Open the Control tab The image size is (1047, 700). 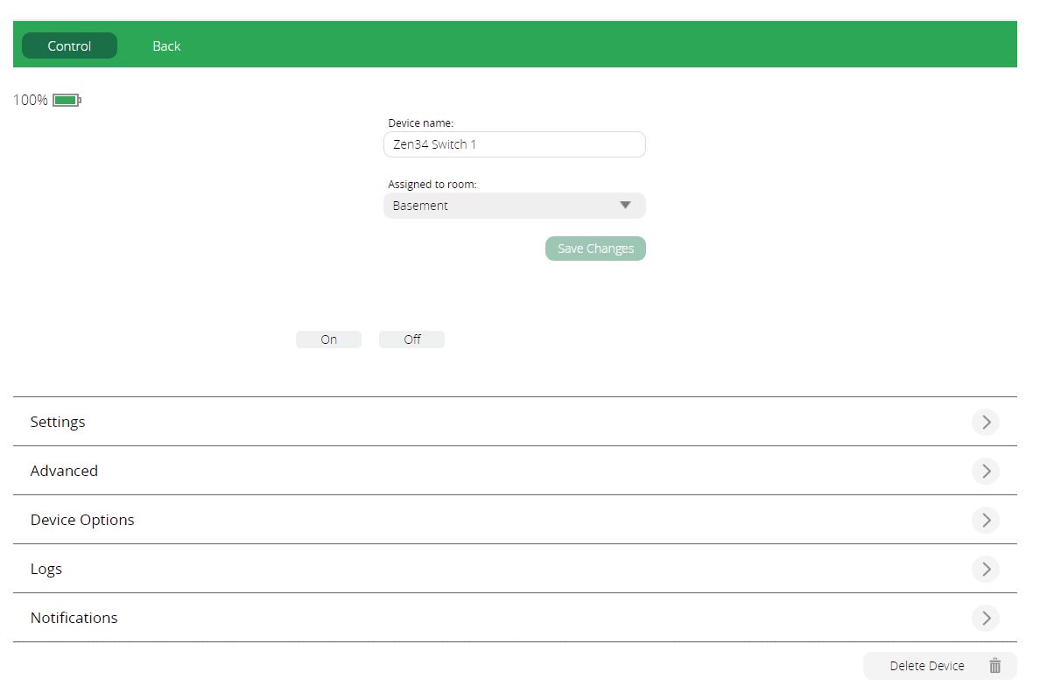coord(69,46)
